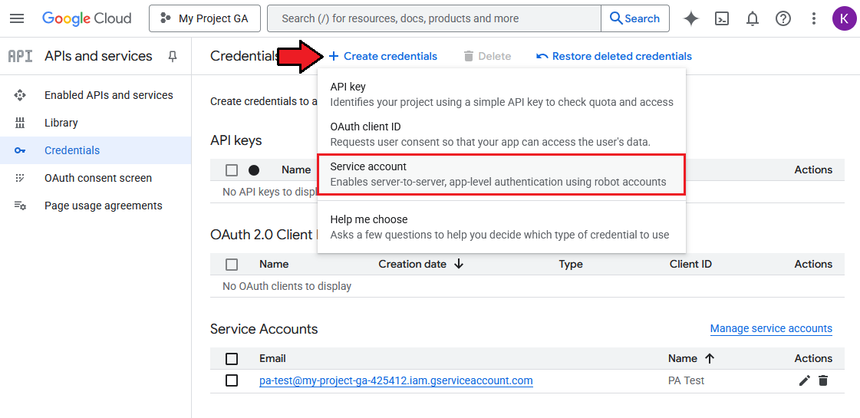860x418 pixels.
Task: Choose Service account from the menu
Action: 500,174
